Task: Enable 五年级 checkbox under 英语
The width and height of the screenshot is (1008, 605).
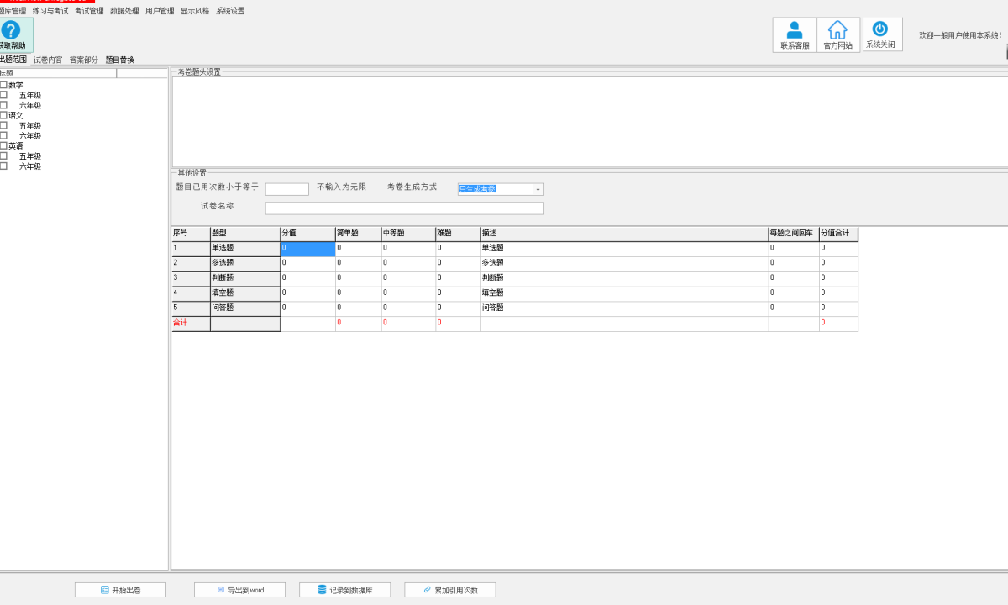Action: (x=3, y=156)
